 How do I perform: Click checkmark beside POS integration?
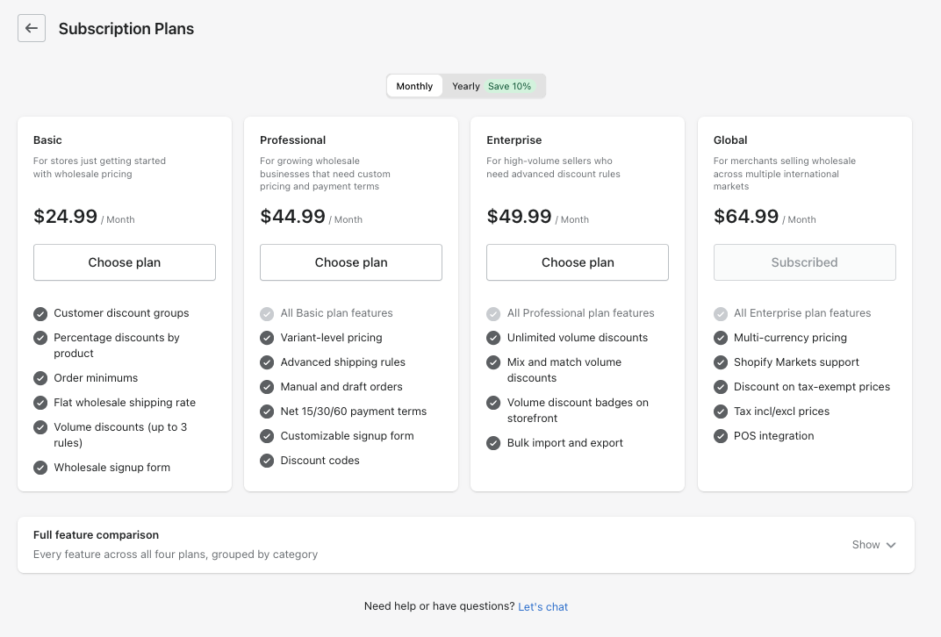pyautogui.click(x=721, y=437)
